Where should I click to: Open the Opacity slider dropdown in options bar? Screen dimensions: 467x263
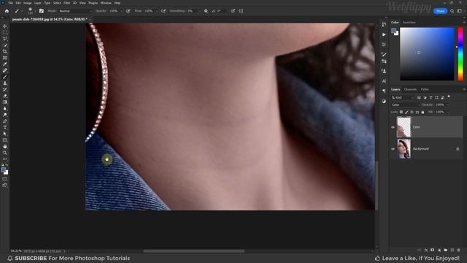click(121, 11)
